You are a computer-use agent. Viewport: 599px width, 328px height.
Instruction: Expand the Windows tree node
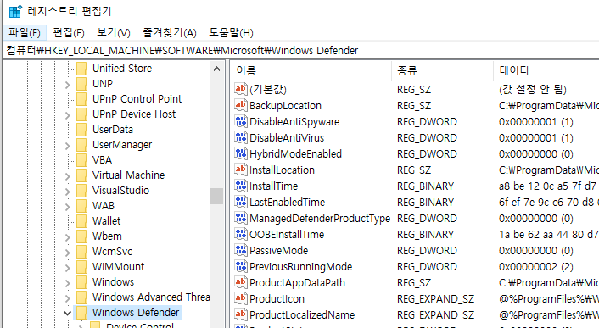point(68,283)
